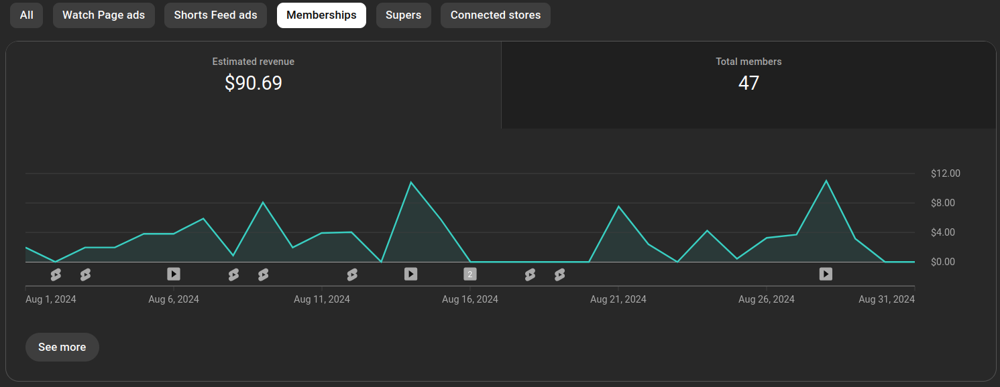Image resolution: width=1000 pixels, height=387 pixels.
Task: Click the Shorts marker under Aug 9
Action: pyautogui.click(x=263, y=275)
